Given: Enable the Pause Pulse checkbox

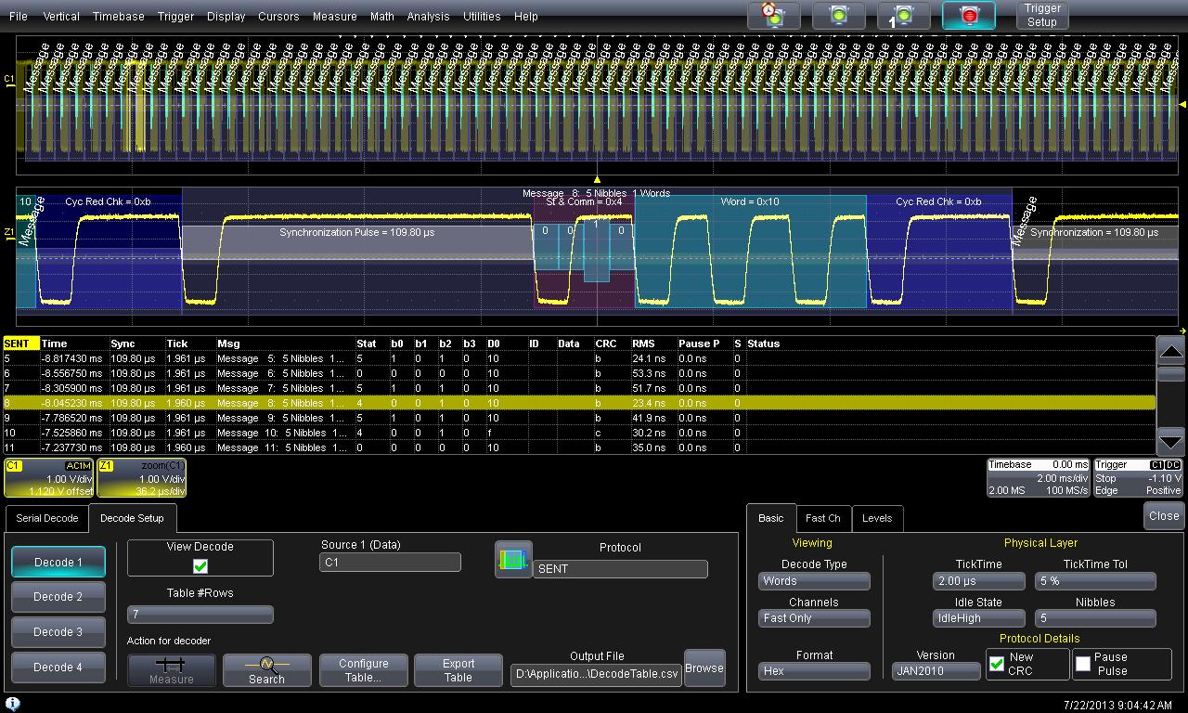Looking at the screenshot, I should coord(1084,664).
